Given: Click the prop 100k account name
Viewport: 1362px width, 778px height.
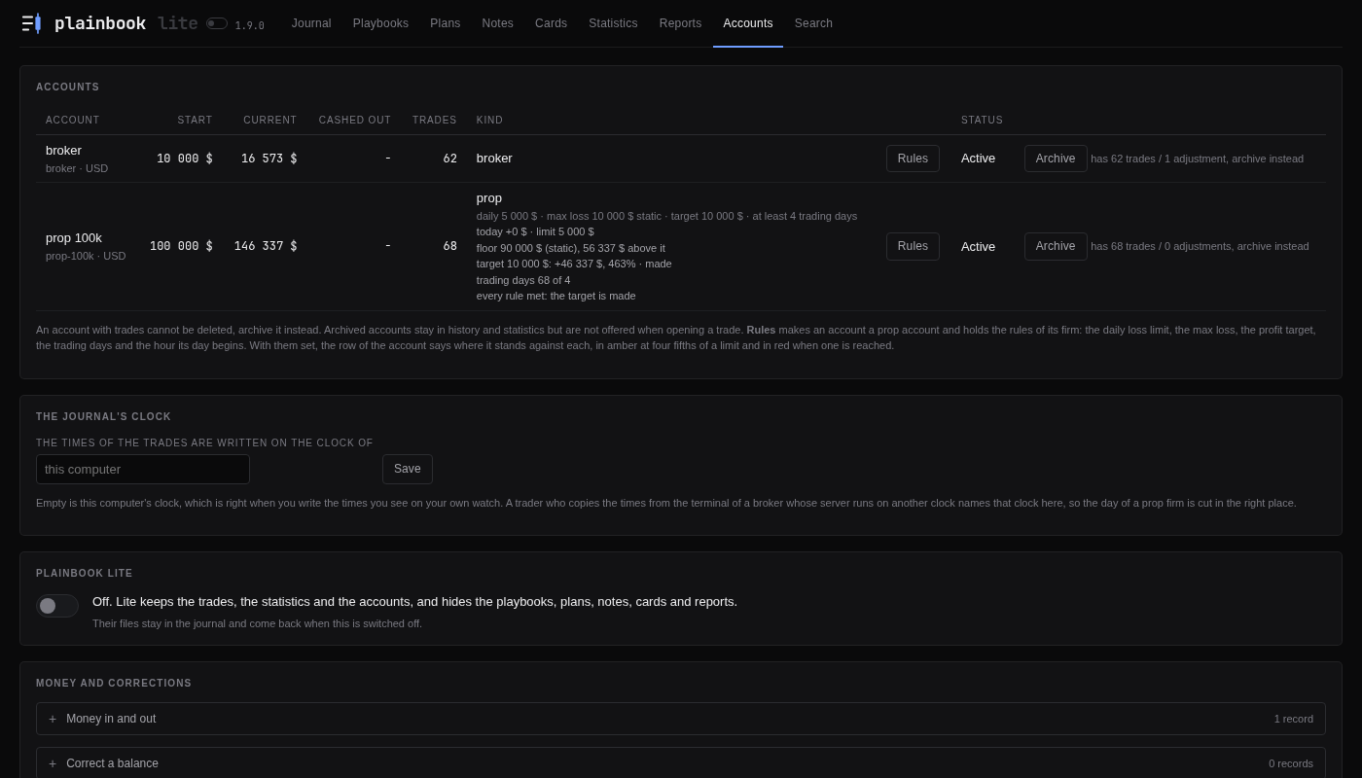Looking at the screenshot, I should click(74, 237).
